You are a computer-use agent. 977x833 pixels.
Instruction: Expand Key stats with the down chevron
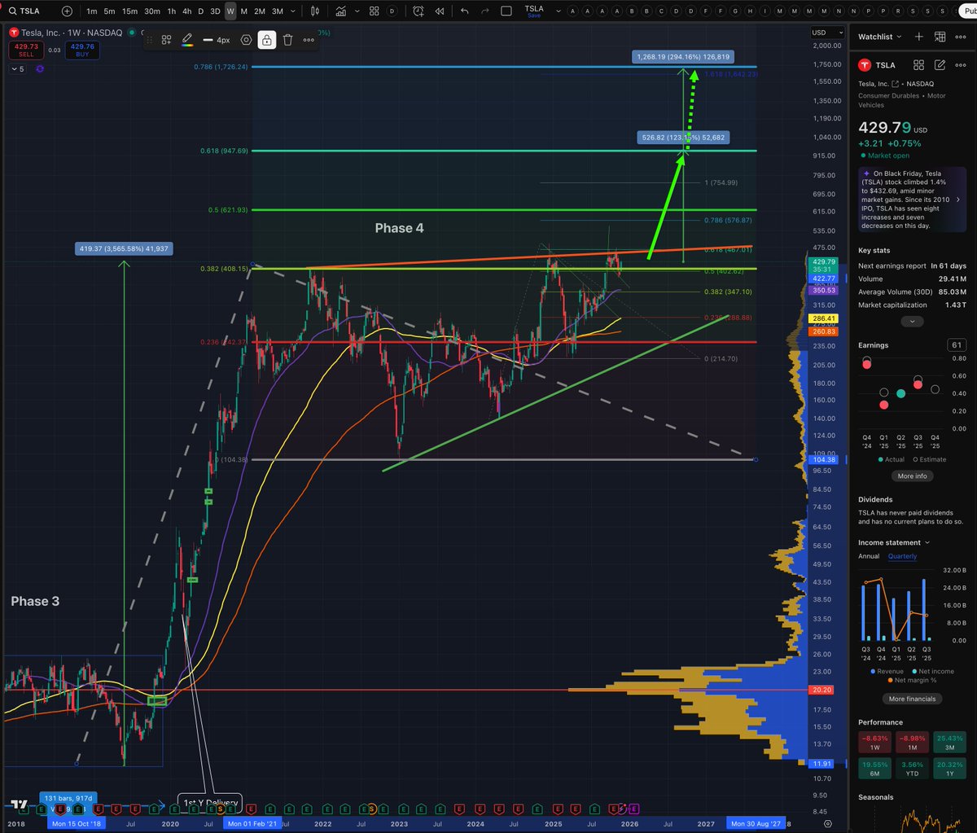coord(910,321)
